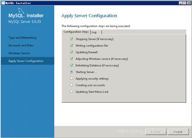Maximize the MySQL Installer window
Image resolution: width=192 pixels, height=138 pixels.
pyautogui.click(x=185, y=3)
